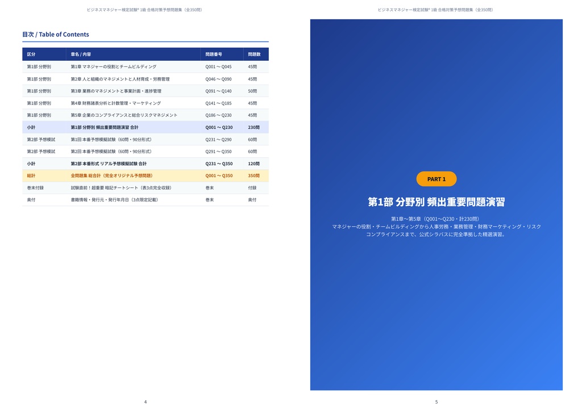The image size is (582, 411).
Task: Click the '120問' subtotal count
Action: tap(254, 163)
